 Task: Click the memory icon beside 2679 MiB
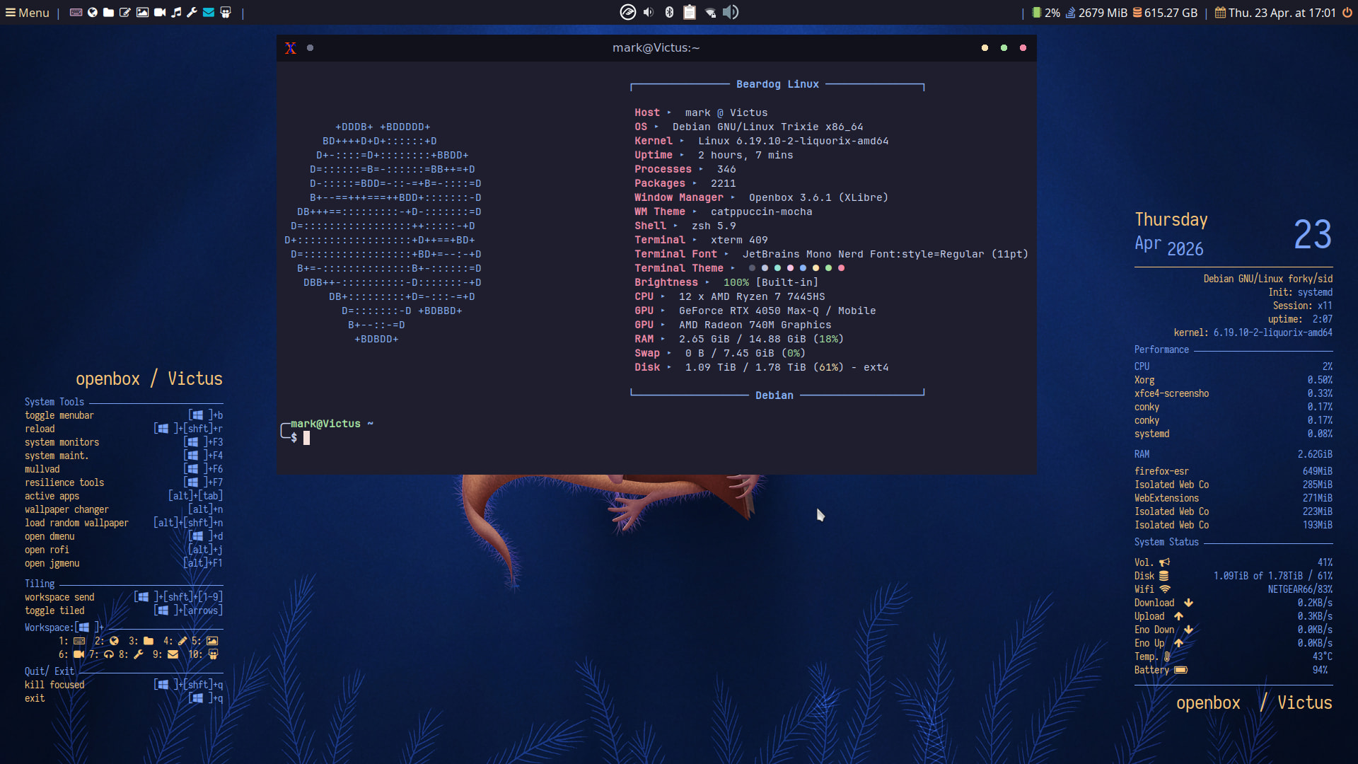(1071, 13)
